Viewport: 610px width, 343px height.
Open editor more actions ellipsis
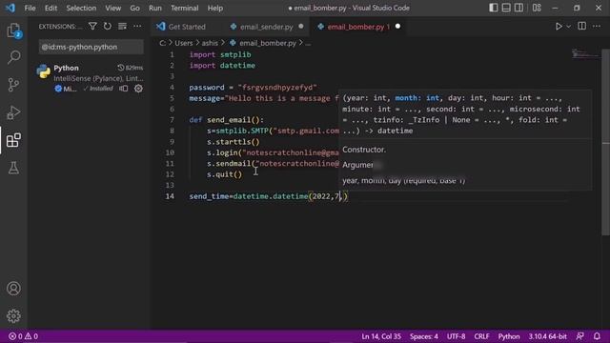click(597, 26)
